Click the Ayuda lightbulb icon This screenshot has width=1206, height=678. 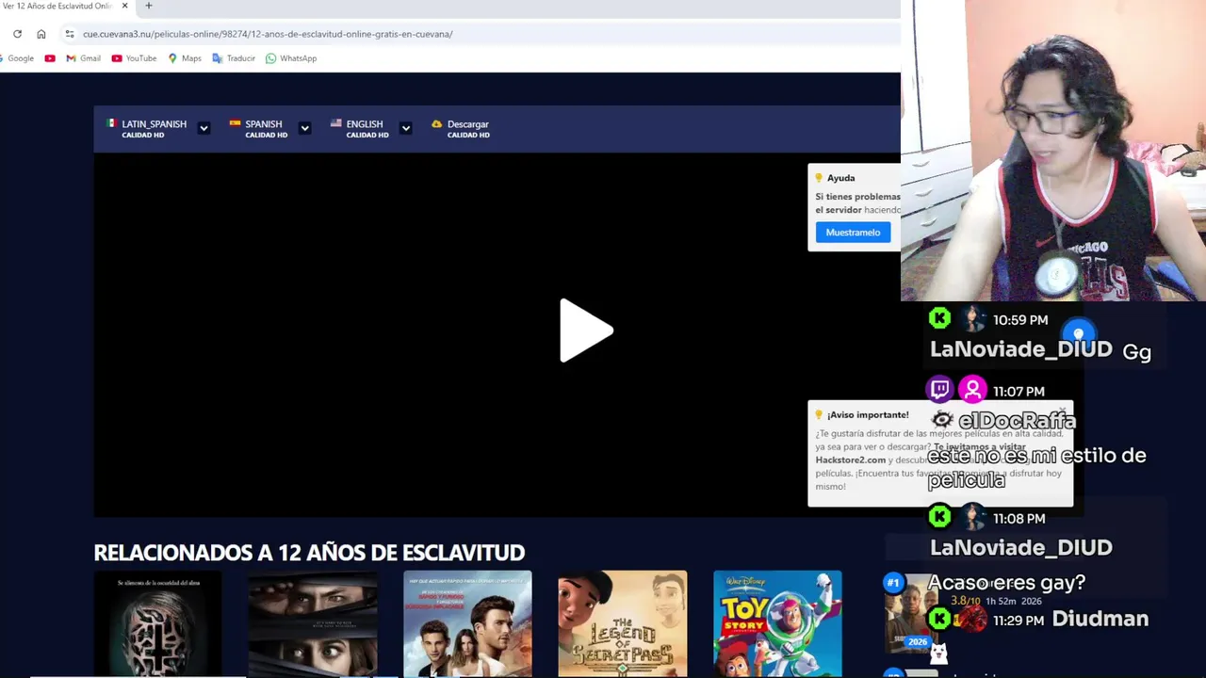click(819, 178)
